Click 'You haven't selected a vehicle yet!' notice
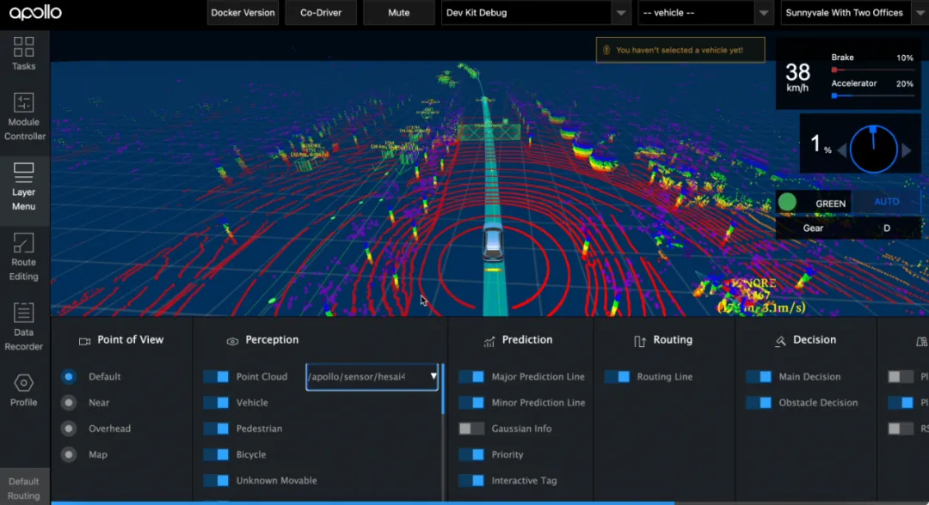This screenshot has height=505, width=929. 680,51
